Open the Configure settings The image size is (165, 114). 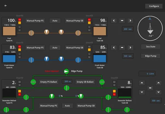154,6
